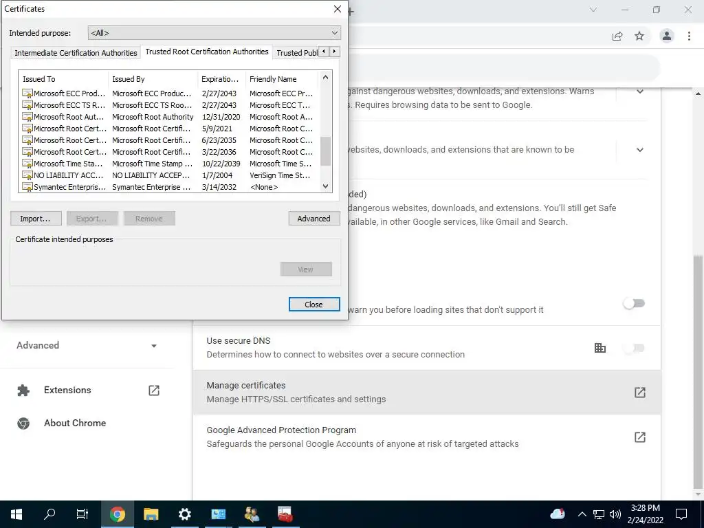Click the Import button

[x=36, y=219]
